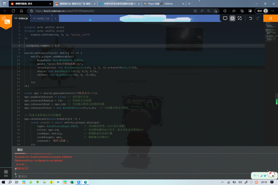278x185 pixels.
Task: Click line 7 runSpeed.number code
Action: (x=43, y=45)
